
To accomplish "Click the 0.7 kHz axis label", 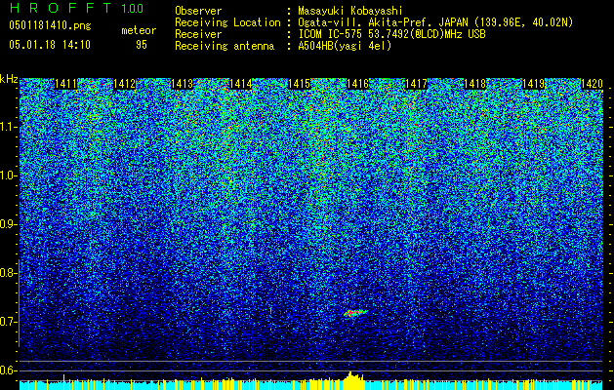I will [x=8, y=322].
